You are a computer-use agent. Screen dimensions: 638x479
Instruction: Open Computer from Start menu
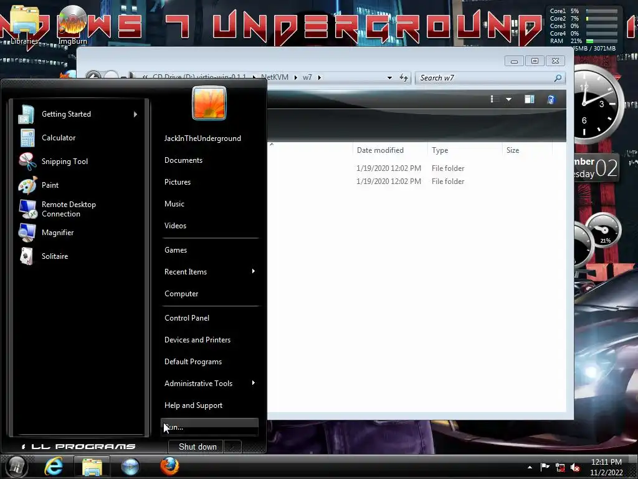(181, 294)
